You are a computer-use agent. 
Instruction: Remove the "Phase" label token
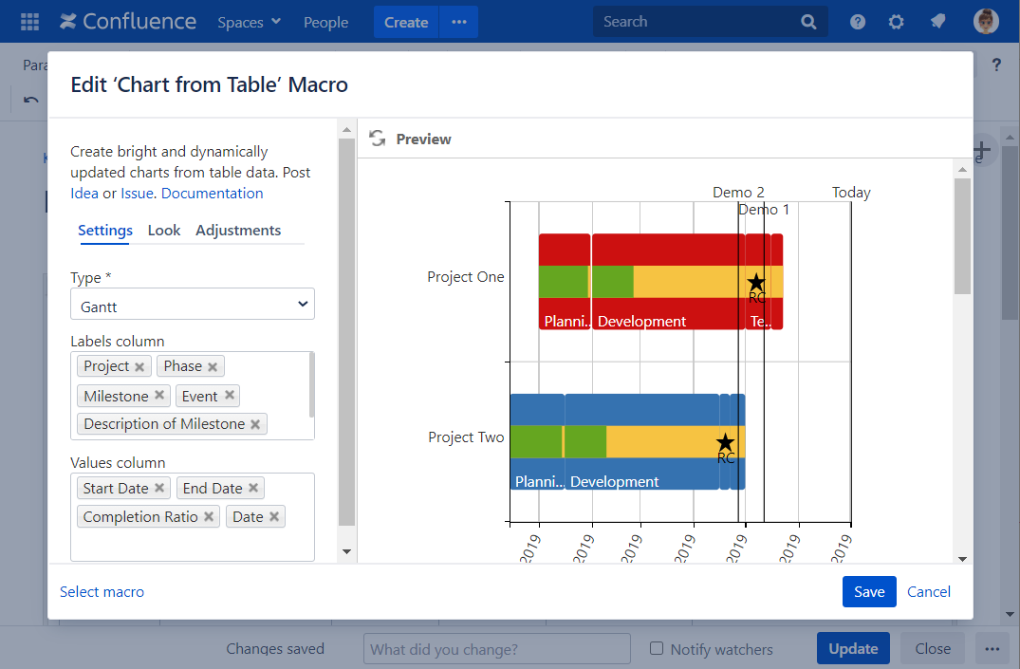(x=213, y=365)
